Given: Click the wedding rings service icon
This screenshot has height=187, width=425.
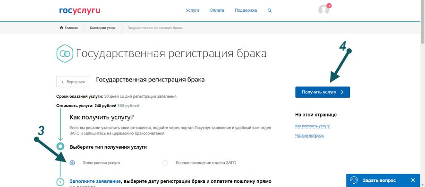Looking at the screenshot, I should click(65, 54).
